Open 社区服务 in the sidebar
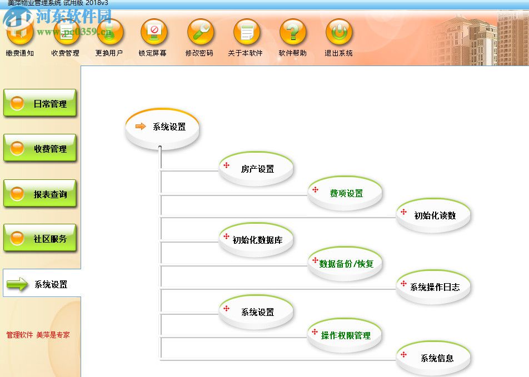This screenshot has width=529, height=377. tap(40, 238)
